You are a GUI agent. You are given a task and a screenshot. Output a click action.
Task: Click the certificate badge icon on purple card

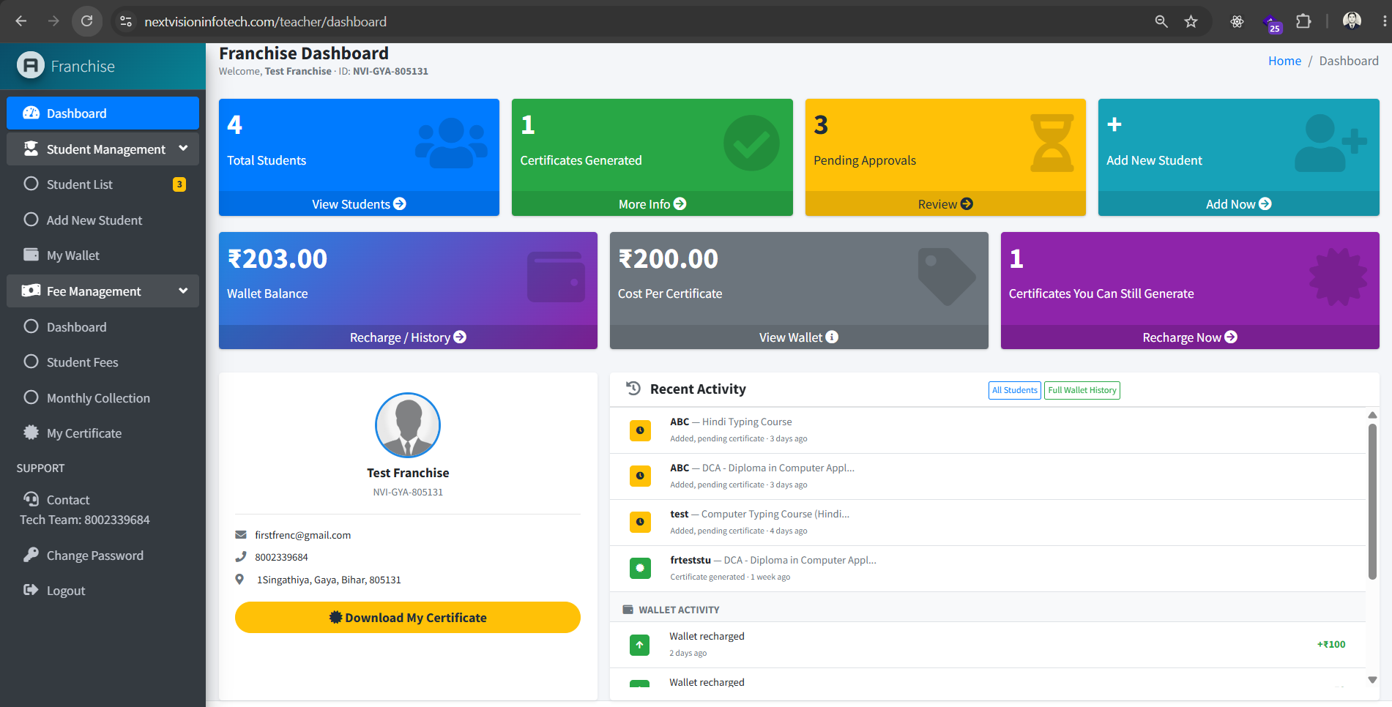pyautogui.click(x=1338, y=277)
